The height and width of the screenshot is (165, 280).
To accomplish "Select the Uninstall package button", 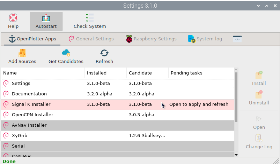I will [259, 98].
